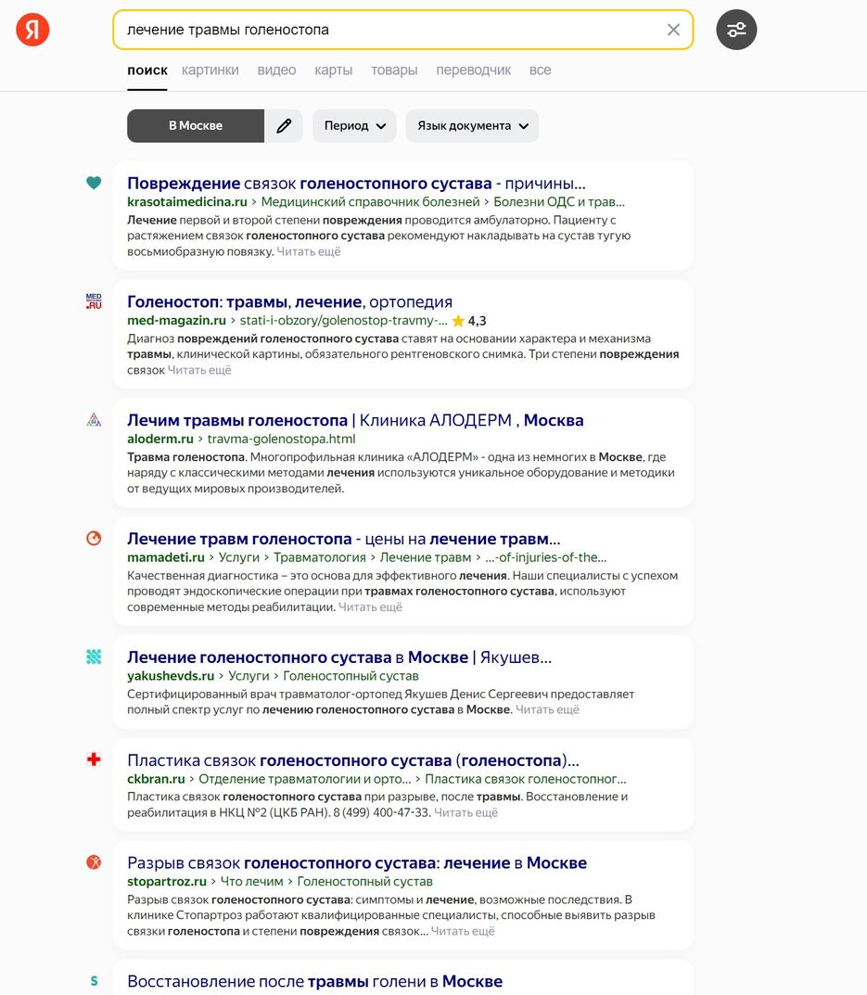Open "Голеностопный сустав" breadcrumb under yakushevds.ru
This screenshot has width=867, height=995.
(351, 676)
